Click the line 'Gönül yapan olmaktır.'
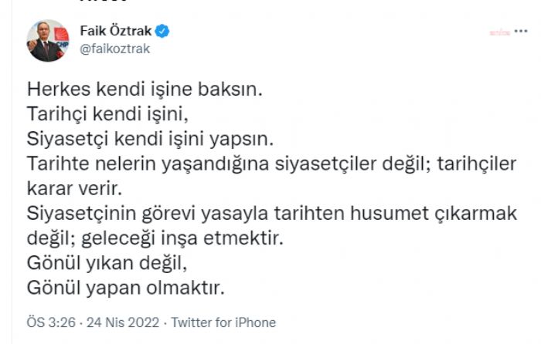Image resolution: width=541 pixels, height=344 pixels. click(124, 289)
